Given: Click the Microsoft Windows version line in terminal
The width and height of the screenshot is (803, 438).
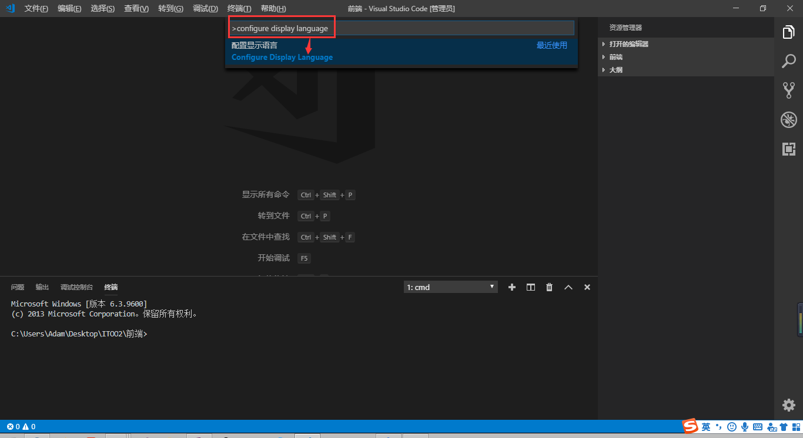Looking at the screenshot, I should [79, 304].
